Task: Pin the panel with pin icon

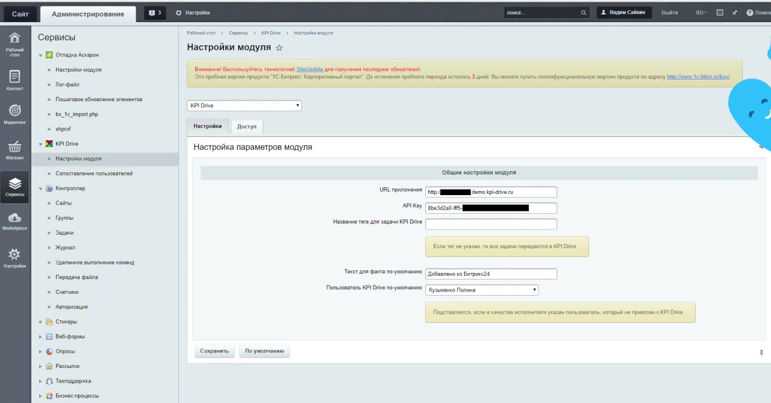Action: 734,13
